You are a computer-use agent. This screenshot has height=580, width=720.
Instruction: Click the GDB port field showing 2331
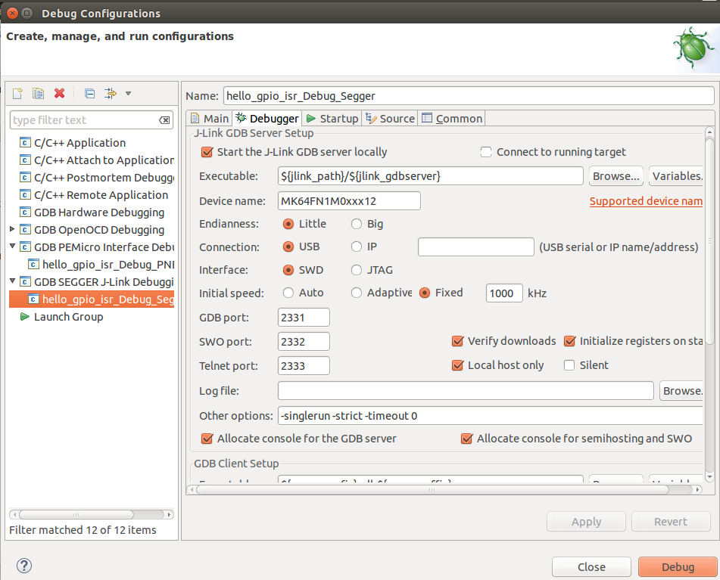click(x=304, y=318)
